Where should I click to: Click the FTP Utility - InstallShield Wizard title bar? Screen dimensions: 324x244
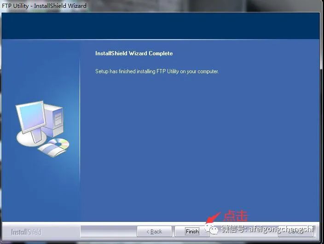161,6
